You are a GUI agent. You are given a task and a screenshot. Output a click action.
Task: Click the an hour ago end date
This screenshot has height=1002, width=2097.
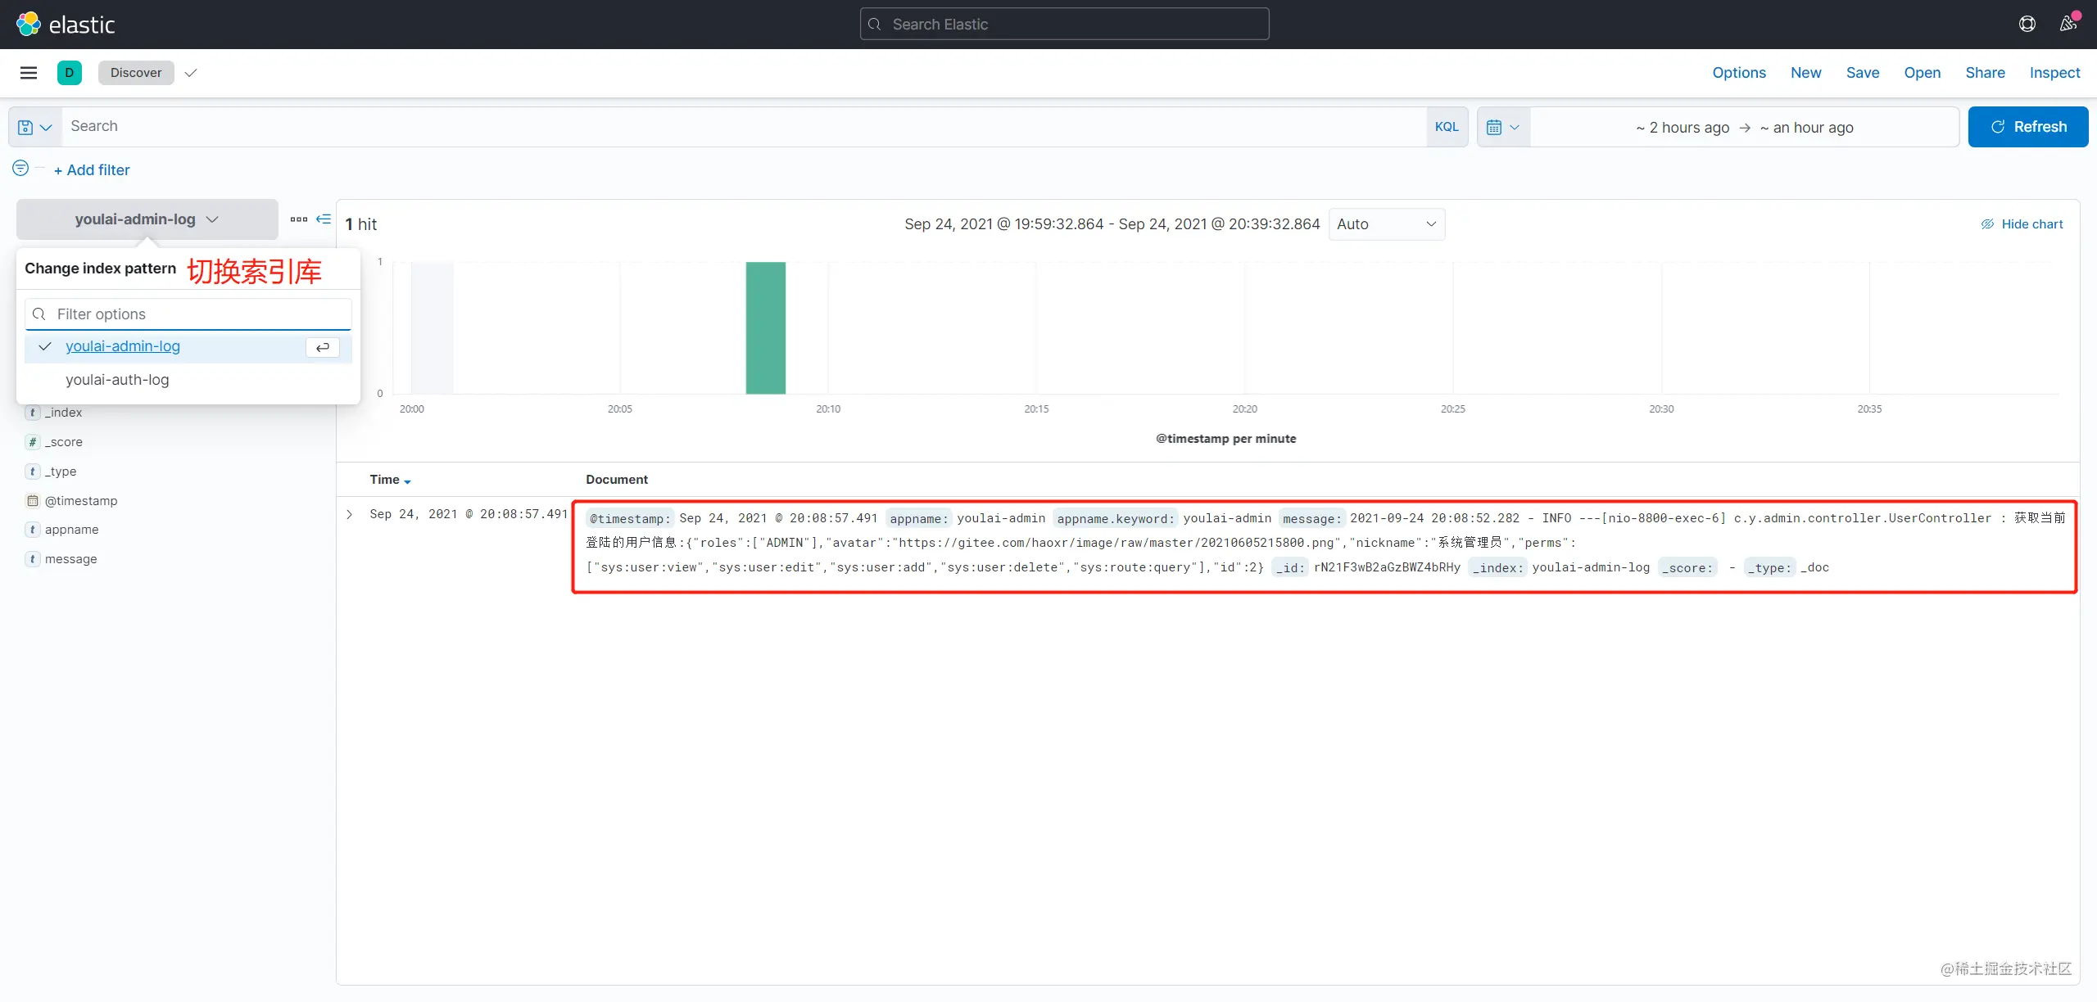(1807, 128)
